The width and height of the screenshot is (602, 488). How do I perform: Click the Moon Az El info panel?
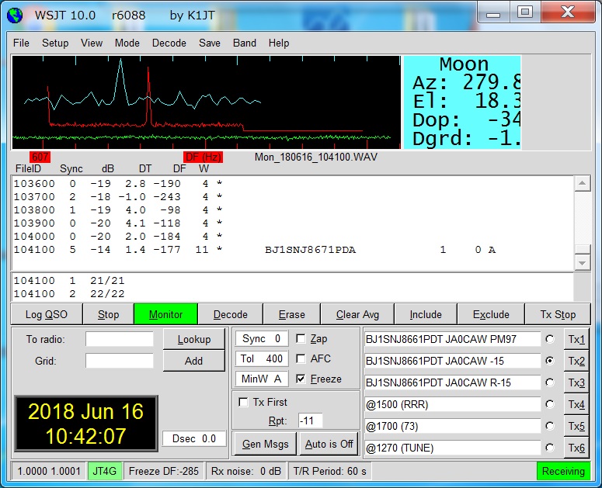(462, 102)
